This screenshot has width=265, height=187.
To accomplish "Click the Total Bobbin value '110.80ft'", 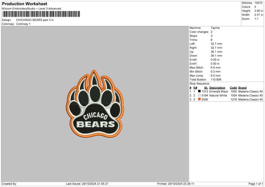I will (x=216, y=79).
